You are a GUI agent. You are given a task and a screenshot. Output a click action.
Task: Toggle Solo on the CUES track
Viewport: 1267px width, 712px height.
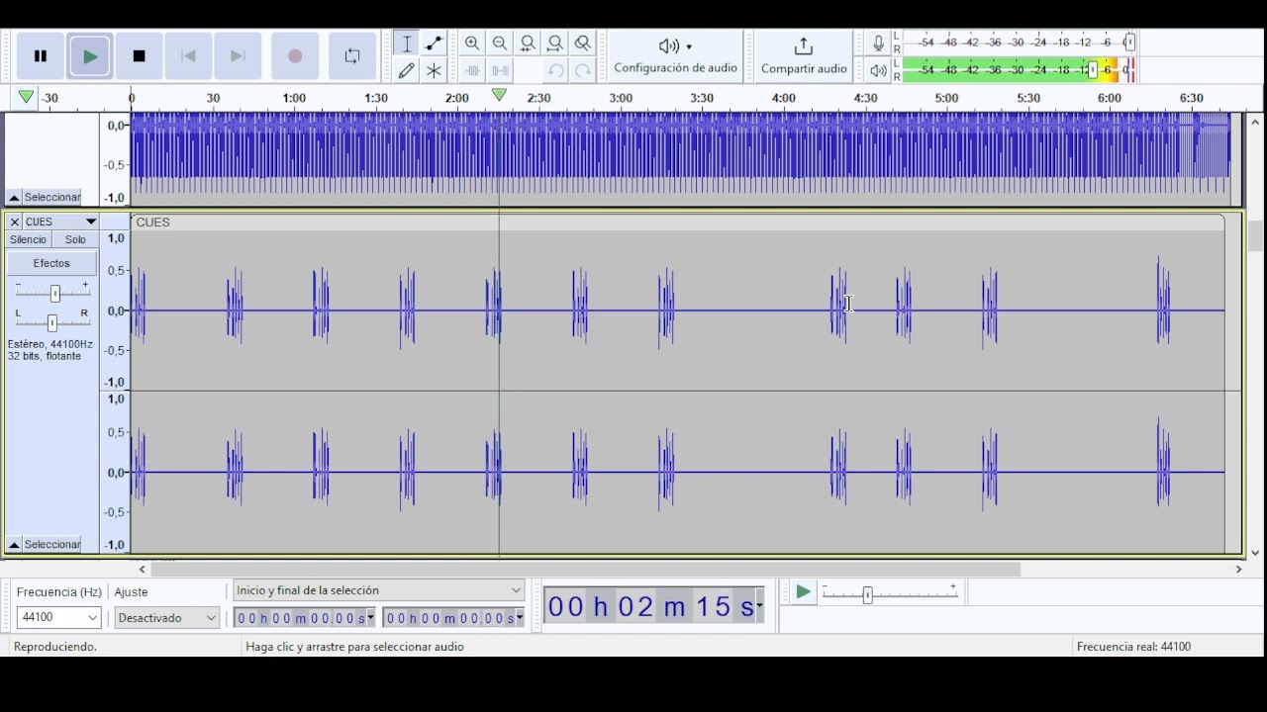point(75,239)
